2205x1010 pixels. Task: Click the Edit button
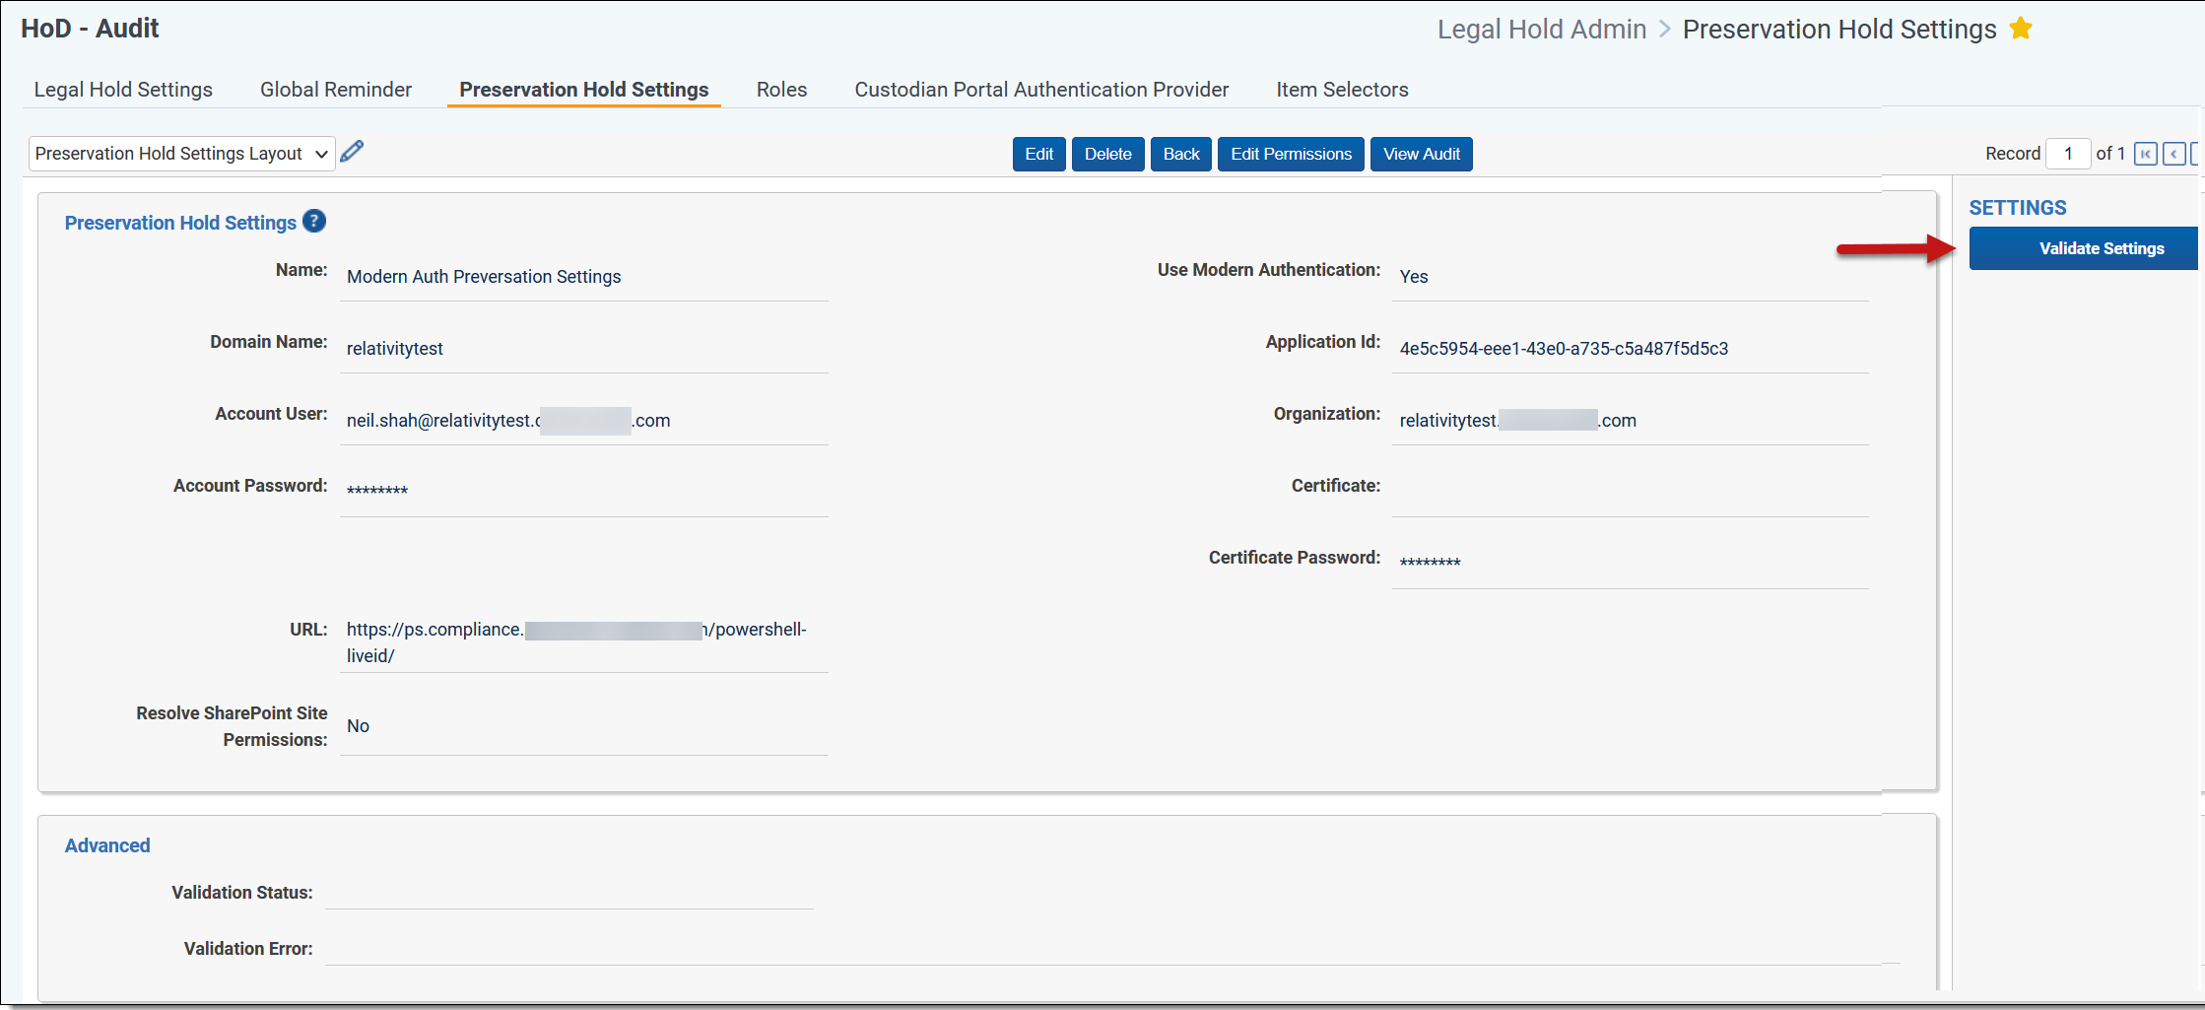coord(1038,154)
